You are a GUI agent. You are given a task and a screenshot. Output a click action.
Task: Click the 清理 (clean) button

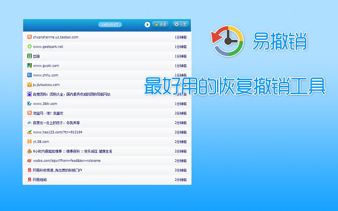coord(161,24)
